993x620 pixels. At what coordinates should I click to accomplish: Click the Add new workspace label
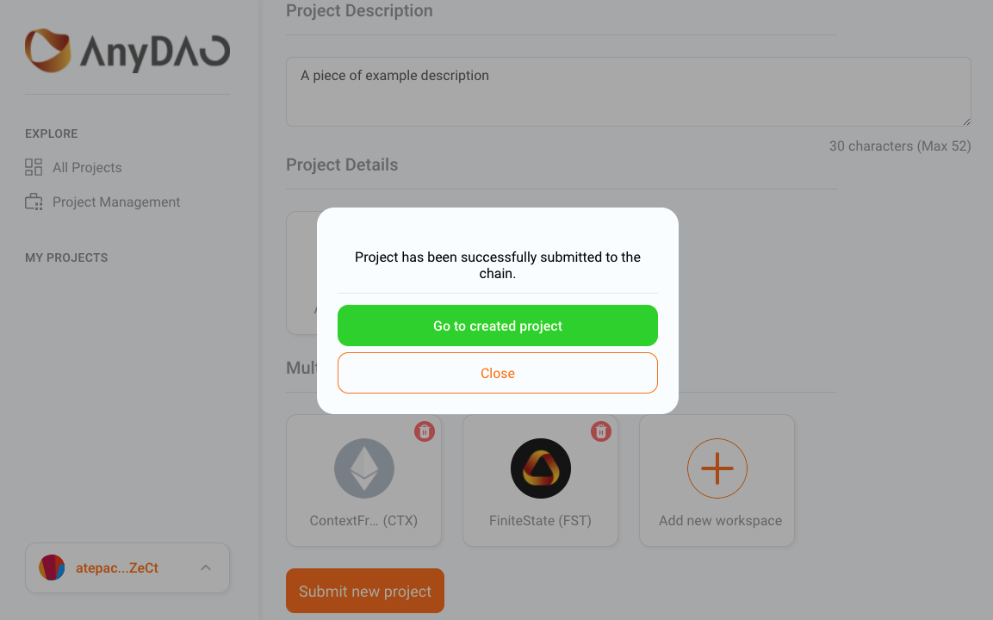720,521
